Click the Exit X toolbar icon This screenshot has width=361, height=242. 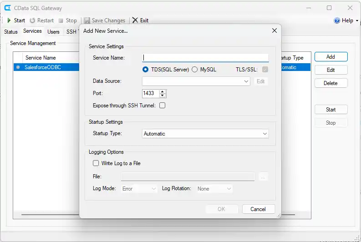(135, 20)
